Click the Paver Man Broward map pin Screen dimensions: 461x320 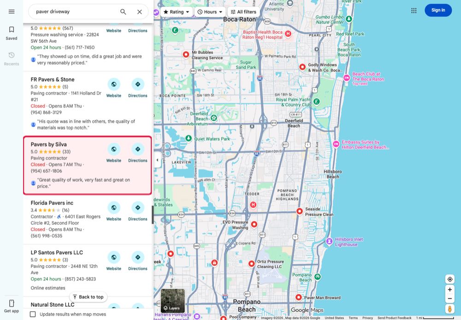299,297
